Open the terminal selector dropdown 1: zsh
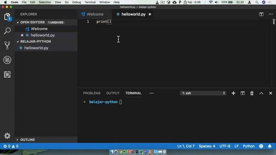This screenshot has height=155, width=276. point(203,93)
